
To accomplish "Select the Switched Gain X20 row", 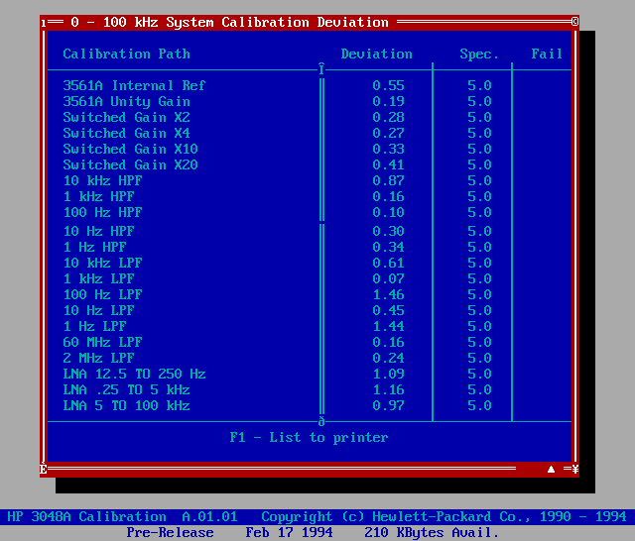I will 310,164.
